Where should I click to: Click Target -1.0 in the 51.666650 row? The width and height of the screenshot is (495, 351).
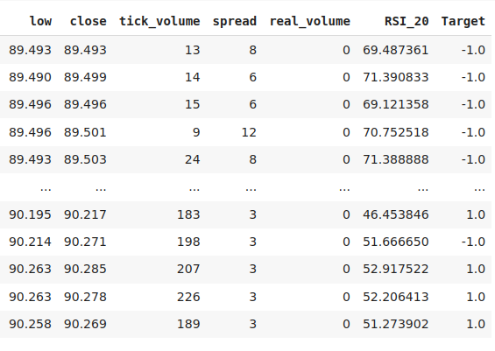coord(473,242)
